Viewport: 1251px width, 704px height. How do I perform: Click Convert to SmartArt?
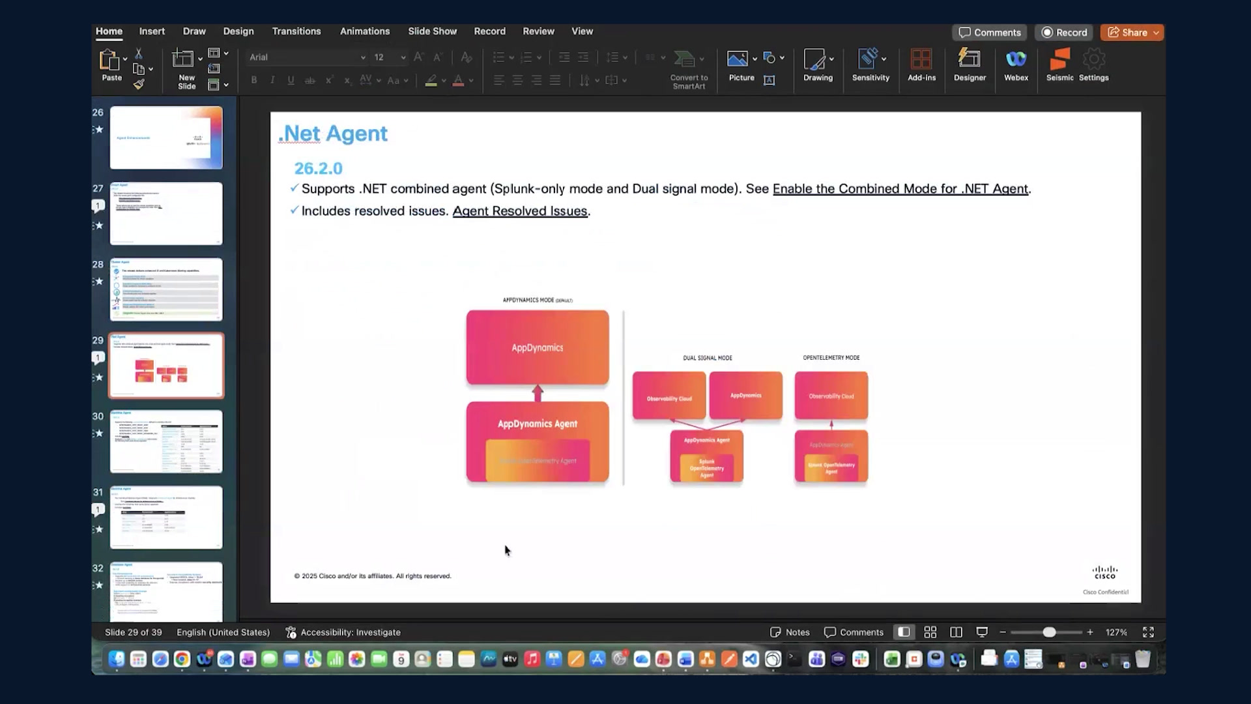tap(689, 70)
